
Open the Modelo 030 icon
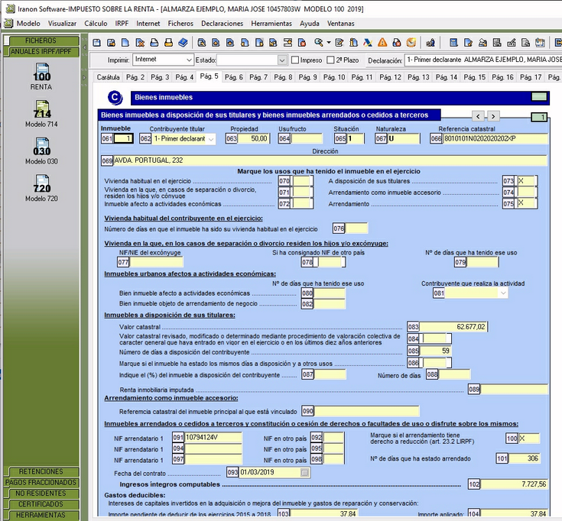point(41,151)
